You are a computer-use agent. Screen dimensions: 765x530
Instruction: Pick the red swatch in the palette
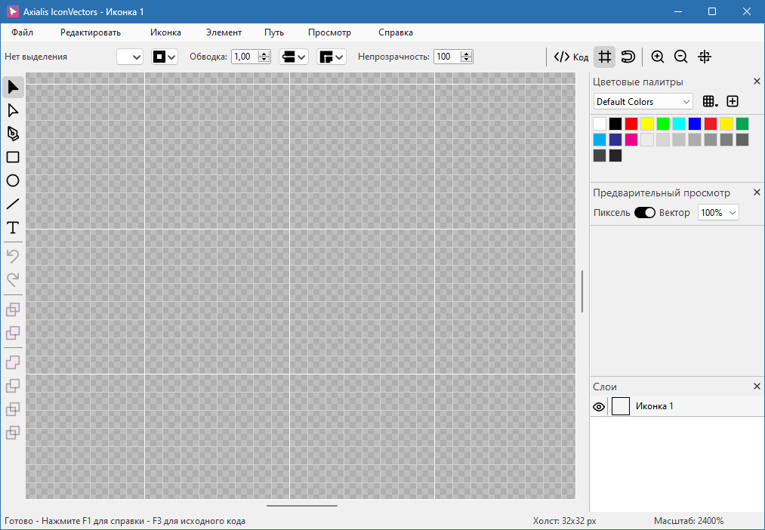click(x=631, y=123)
